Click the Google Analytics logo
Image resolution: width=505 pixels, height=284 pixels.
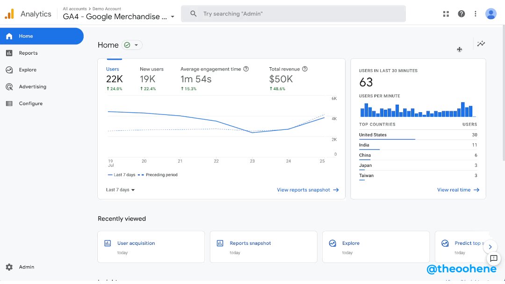(x=9, y=14)
